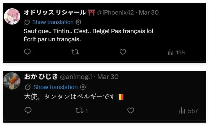209x127 pixels.
Task: Retweet the animogli tweet
Action: pos(80,111)
